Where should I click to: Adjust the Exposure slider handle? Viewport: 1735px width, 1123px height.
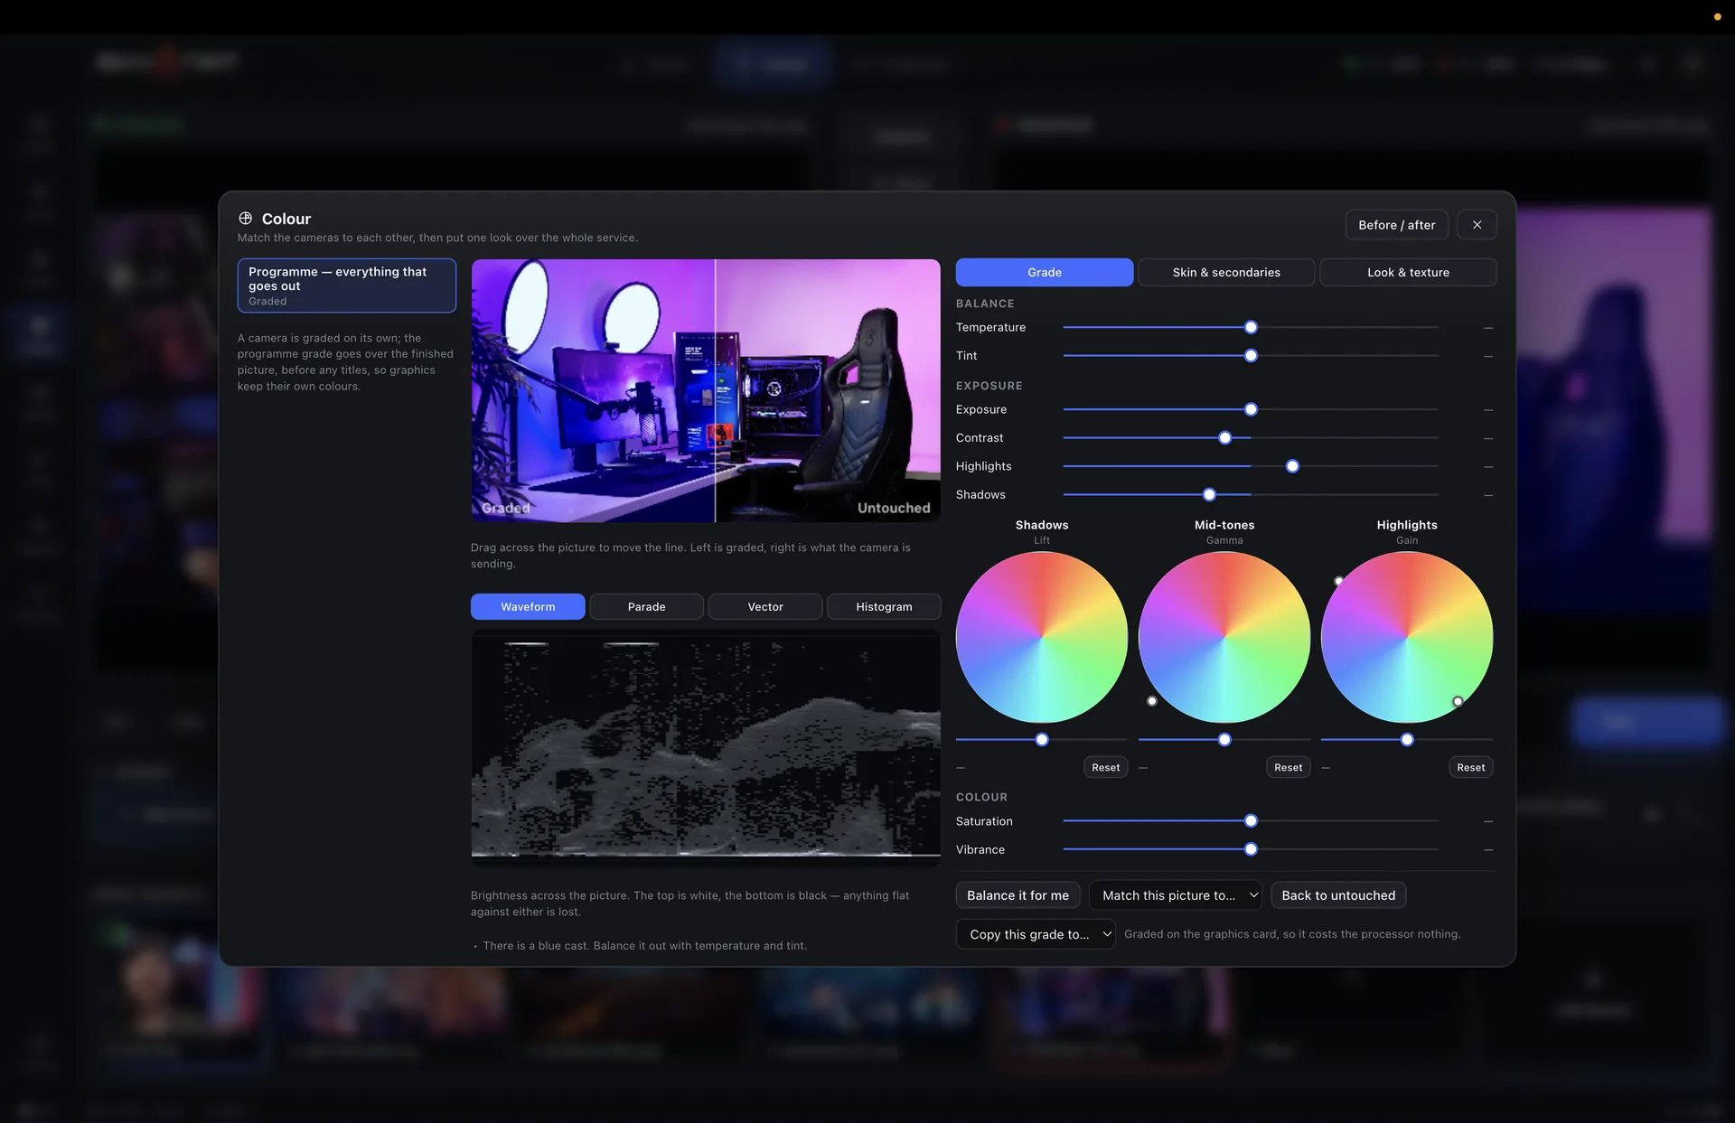1251,409
